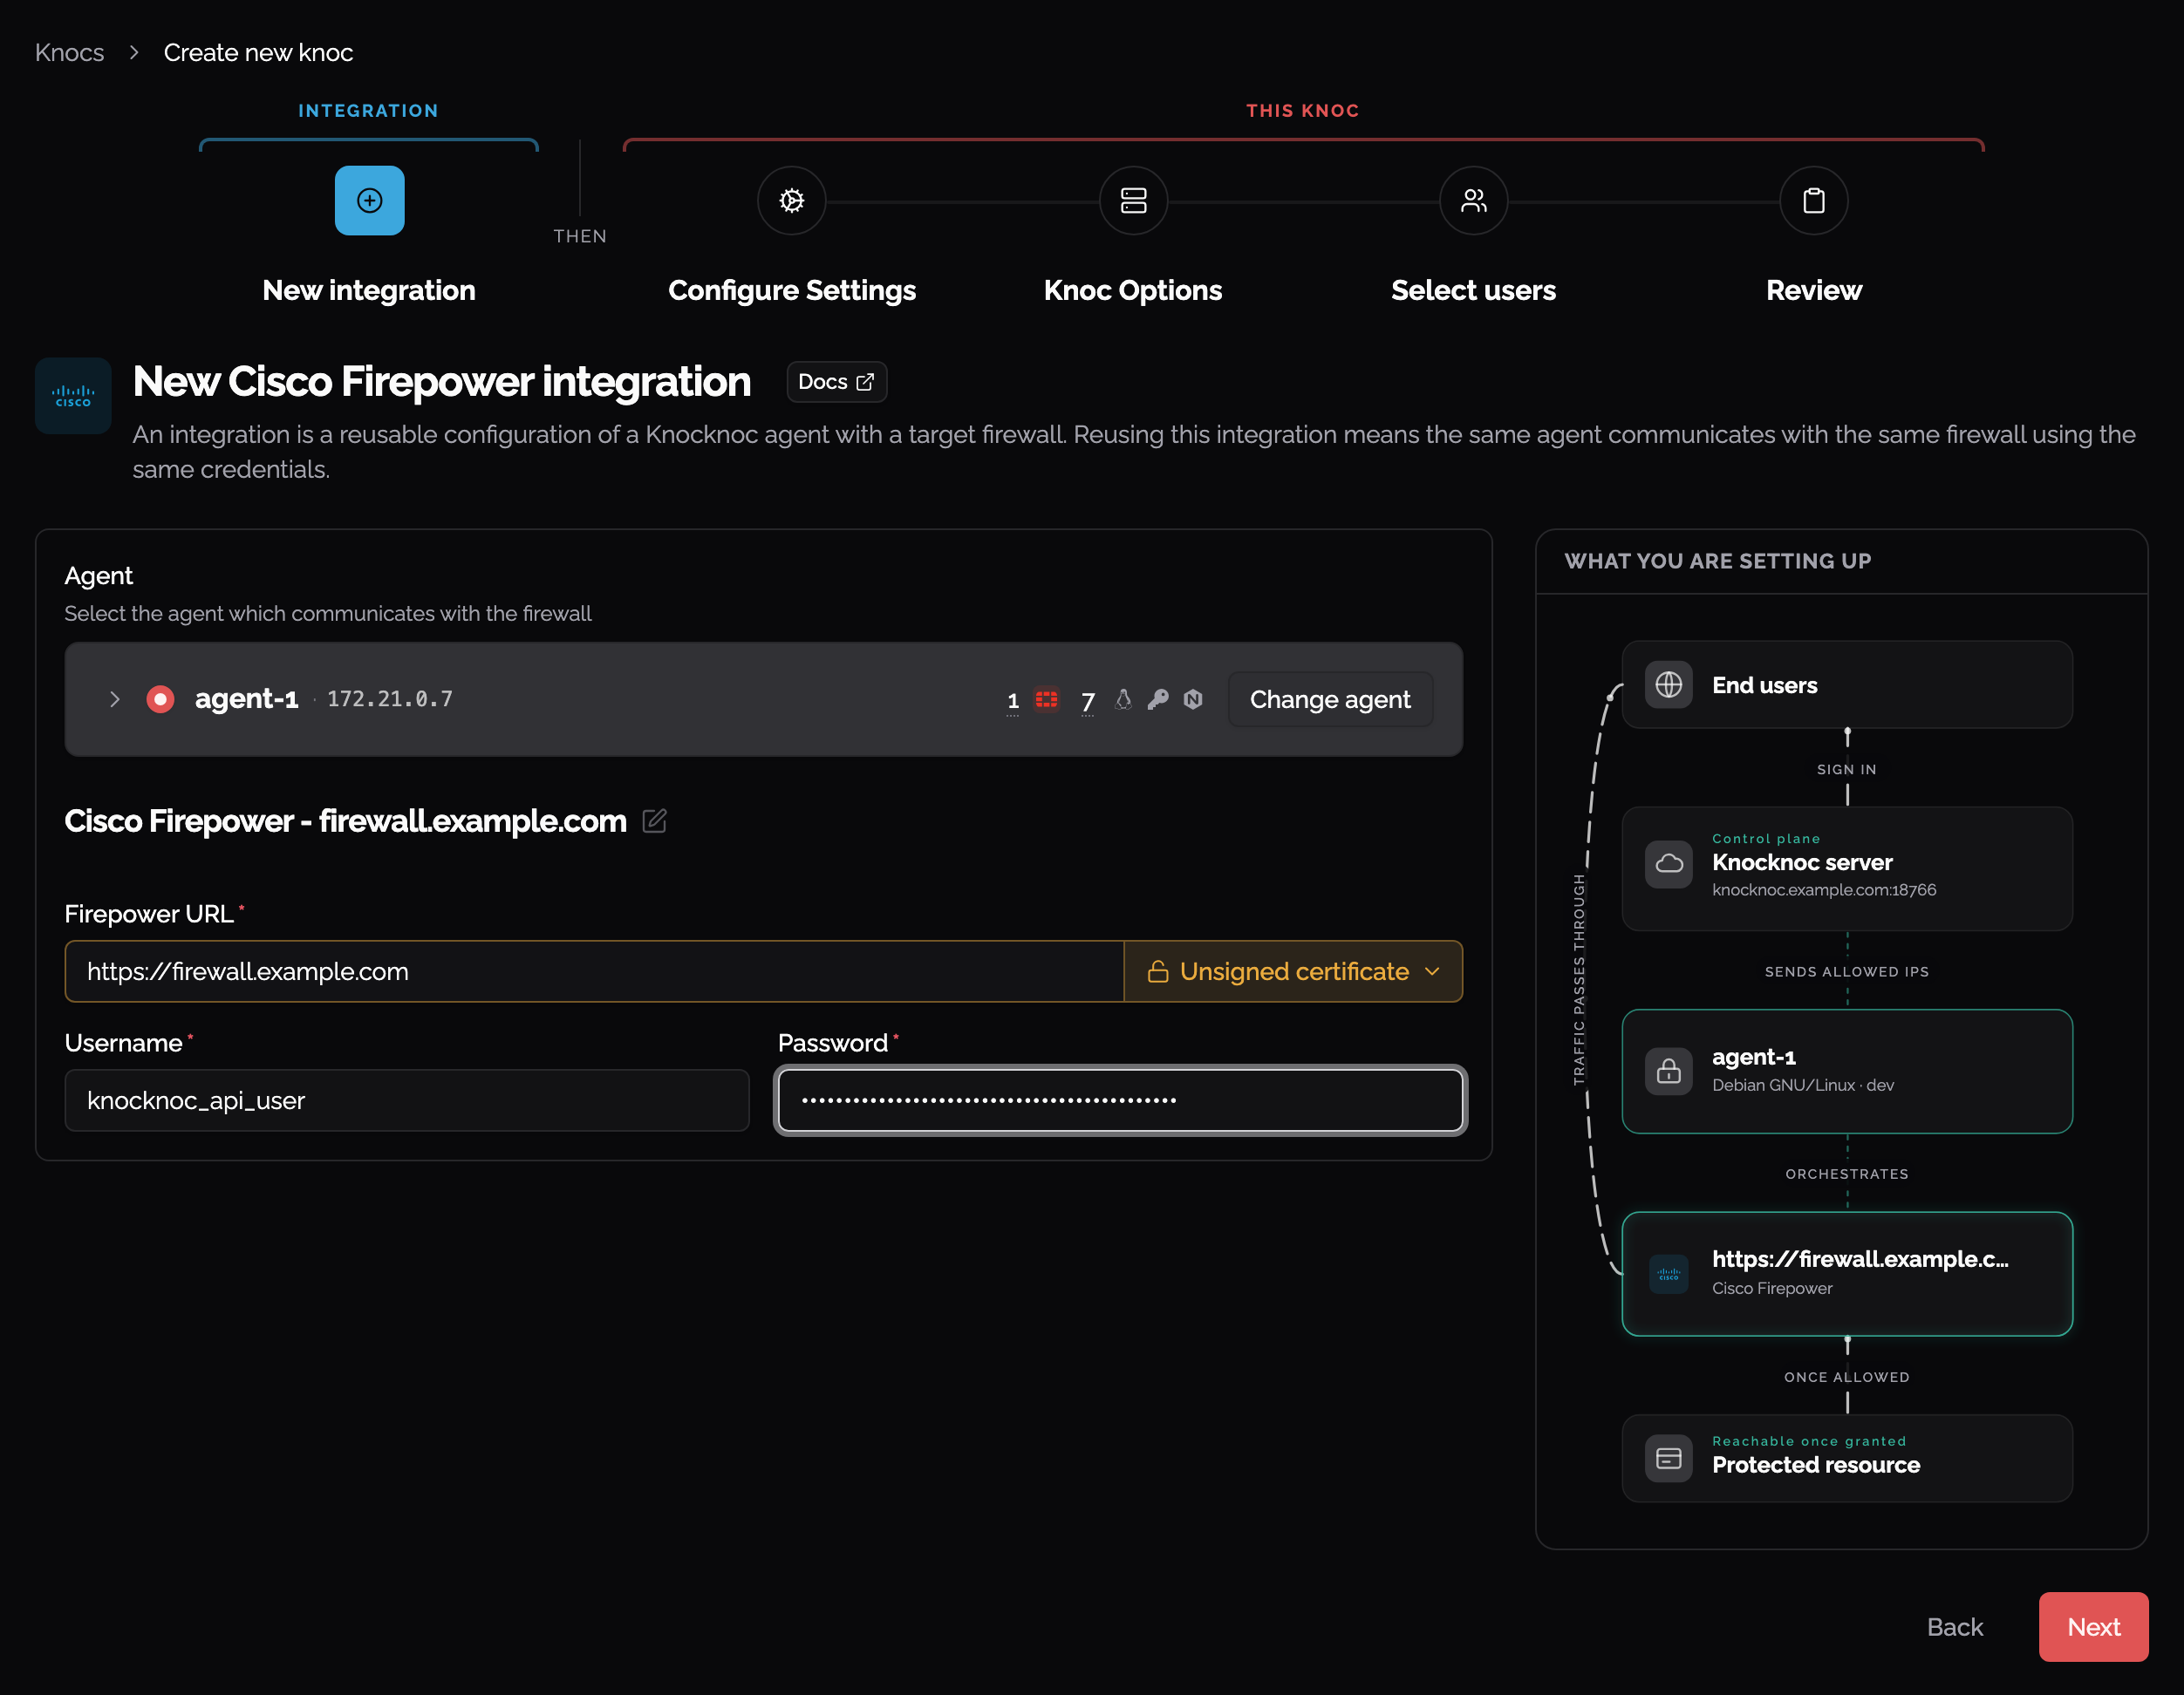Select the Review step label
This screenshot has width=2184, height=1695.
click(x=1813, y=289)
